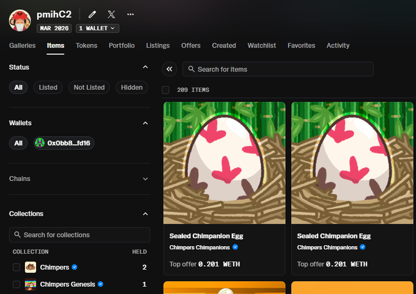The image size is (416, 294).
Task: Open Chimpers Chimpanions link on first card
Action: pos(199,248)
